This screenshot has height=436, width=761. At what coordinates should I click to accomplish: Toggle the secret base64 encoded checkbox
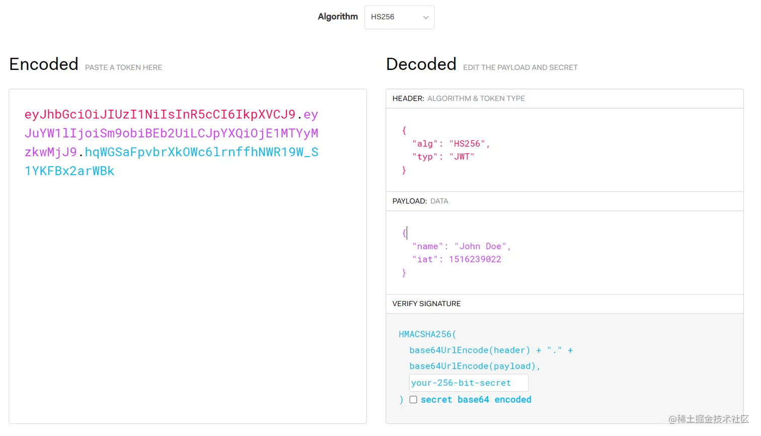coord(413,400)
